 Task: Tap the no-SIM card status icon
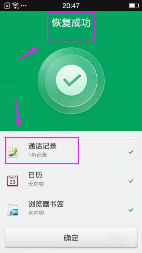point(7,6)
